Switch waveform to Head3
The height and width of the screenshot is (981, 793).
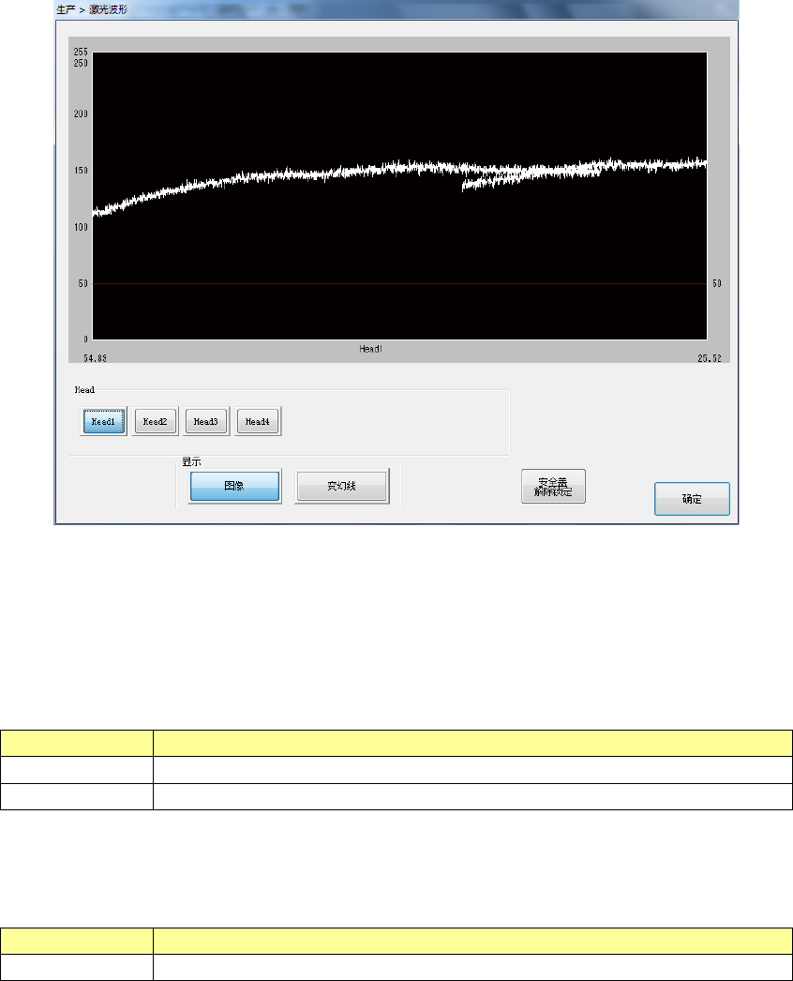206,421
